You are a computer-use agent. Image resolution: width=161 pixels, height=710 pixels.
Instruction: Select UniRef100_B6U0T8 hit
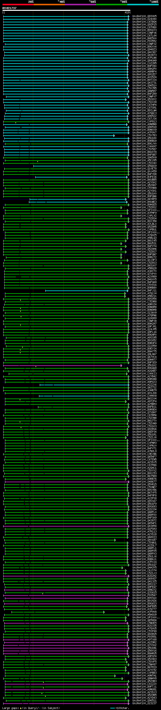[144, 152]
